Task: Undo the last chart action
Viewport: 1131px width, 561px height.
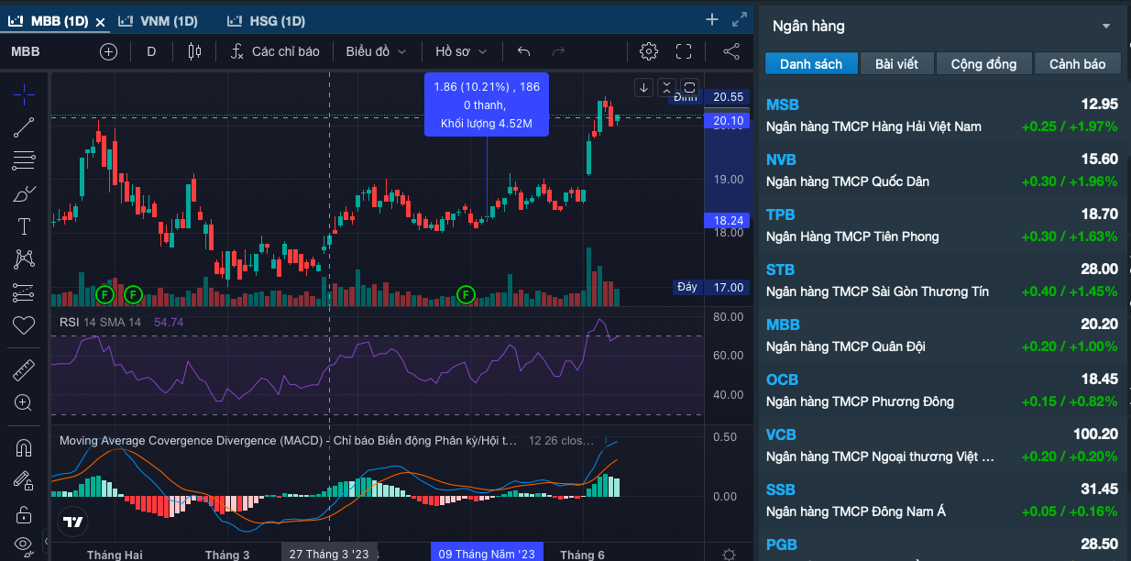Action: (524, 51)
